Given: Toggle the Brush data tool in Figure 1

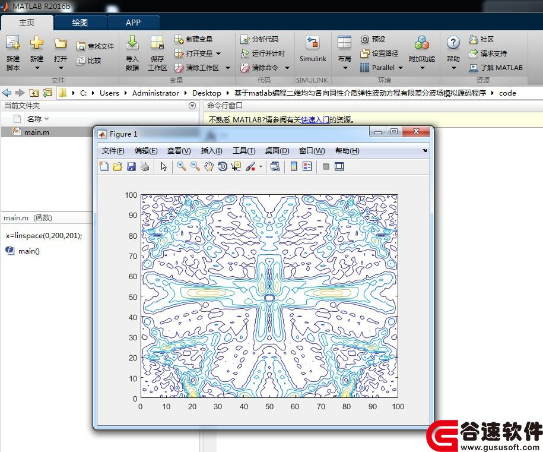Looking at the screenshot, I should pyautogui.click(x=250, y=167).
